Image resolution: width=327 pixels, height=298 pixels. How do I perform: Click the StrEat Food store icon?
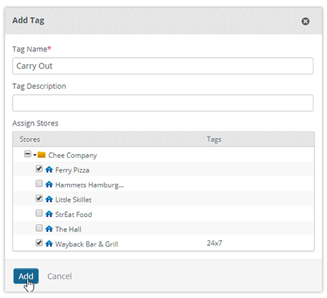coord(49,214)
